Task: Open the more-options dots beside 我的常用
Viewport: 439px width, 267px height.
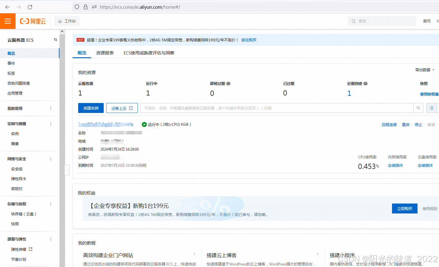Action: click(x=51, y=108)
